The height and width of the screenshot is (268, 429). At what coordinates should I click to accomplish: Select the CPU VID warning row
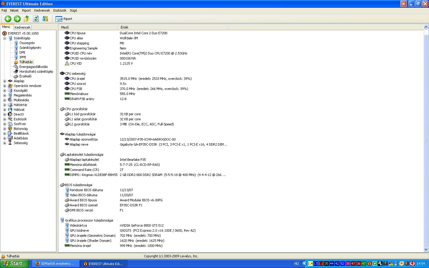(x=144, y=63)
